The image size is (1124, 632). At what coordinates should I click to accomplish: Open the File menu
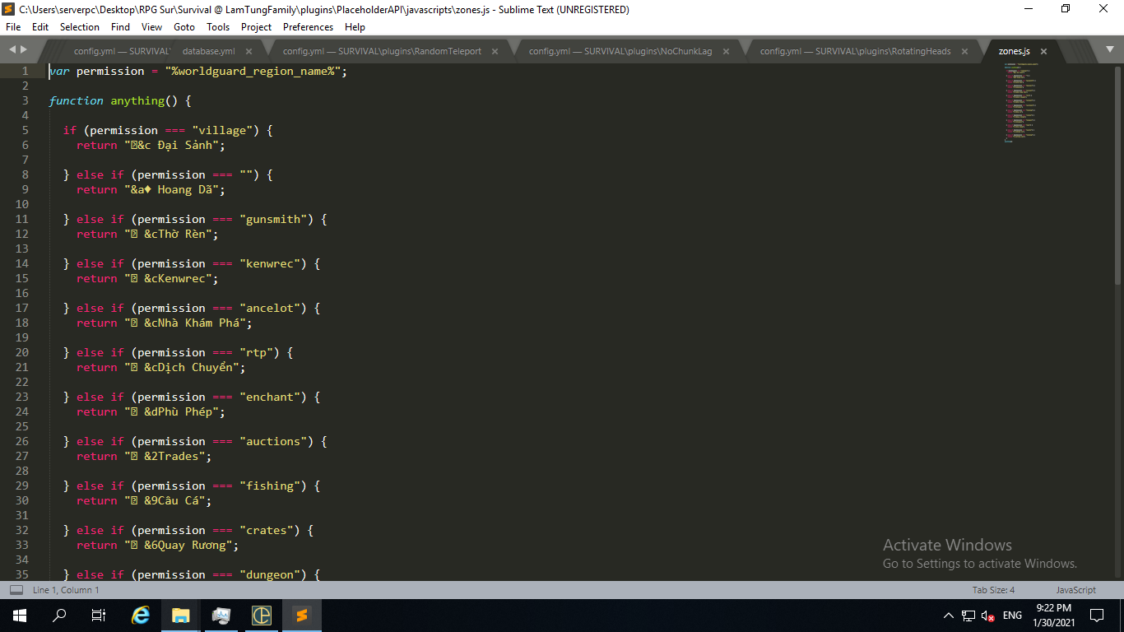[13, 27]
